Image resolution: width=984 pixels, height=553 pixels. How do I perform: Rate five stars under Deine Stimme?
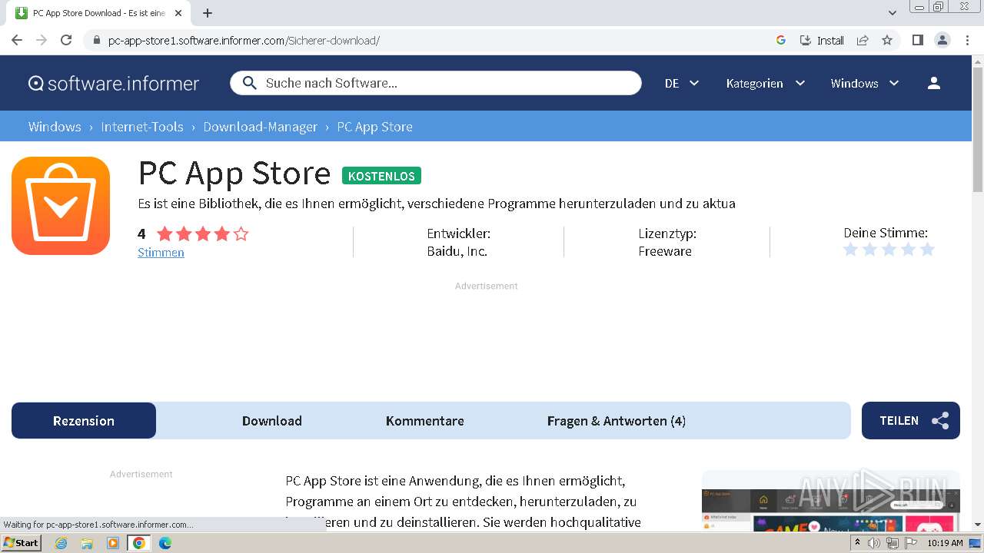[x=927, y=249]
